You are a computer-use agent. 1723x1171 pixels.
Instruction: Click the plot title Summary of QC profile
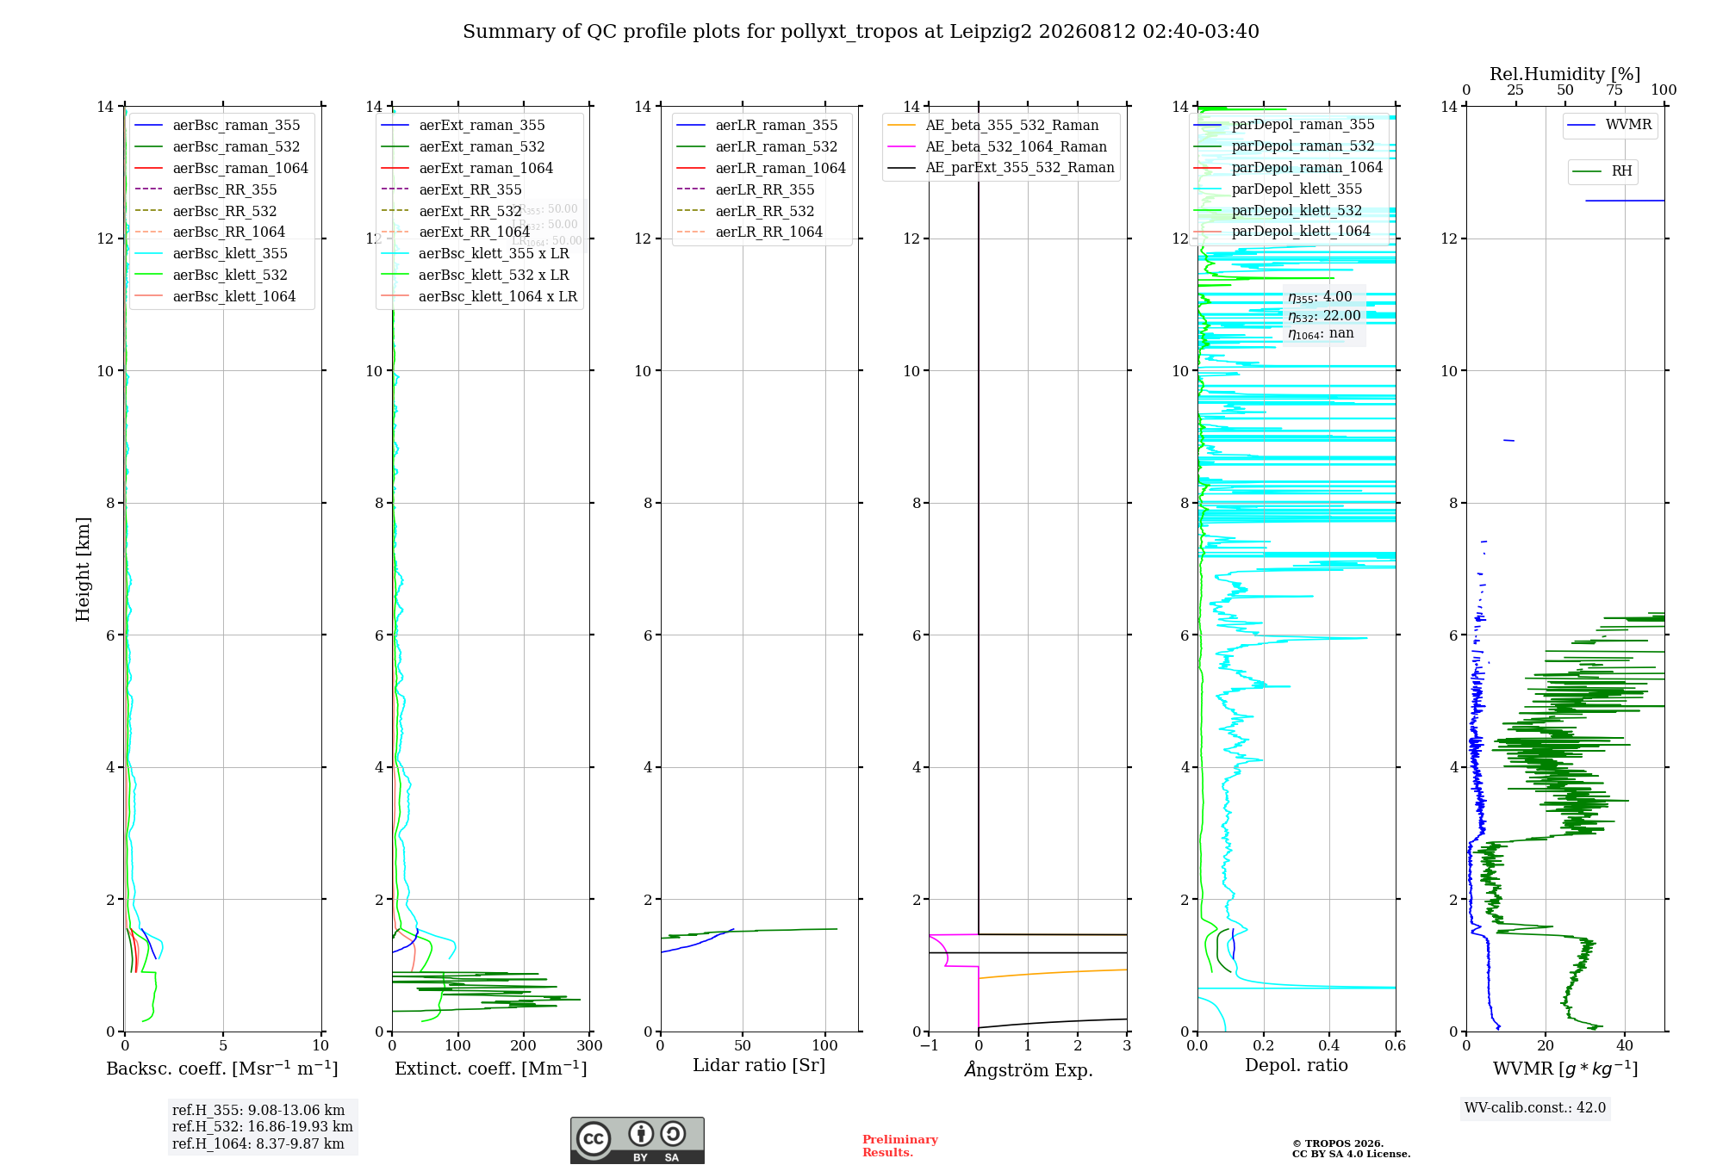pyautogui.click(x=861, y=32)
